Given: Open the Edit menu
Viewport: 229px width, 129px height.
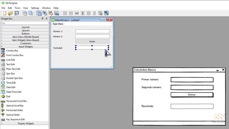Looking at the screenshot, I should (x=10, y=8).
